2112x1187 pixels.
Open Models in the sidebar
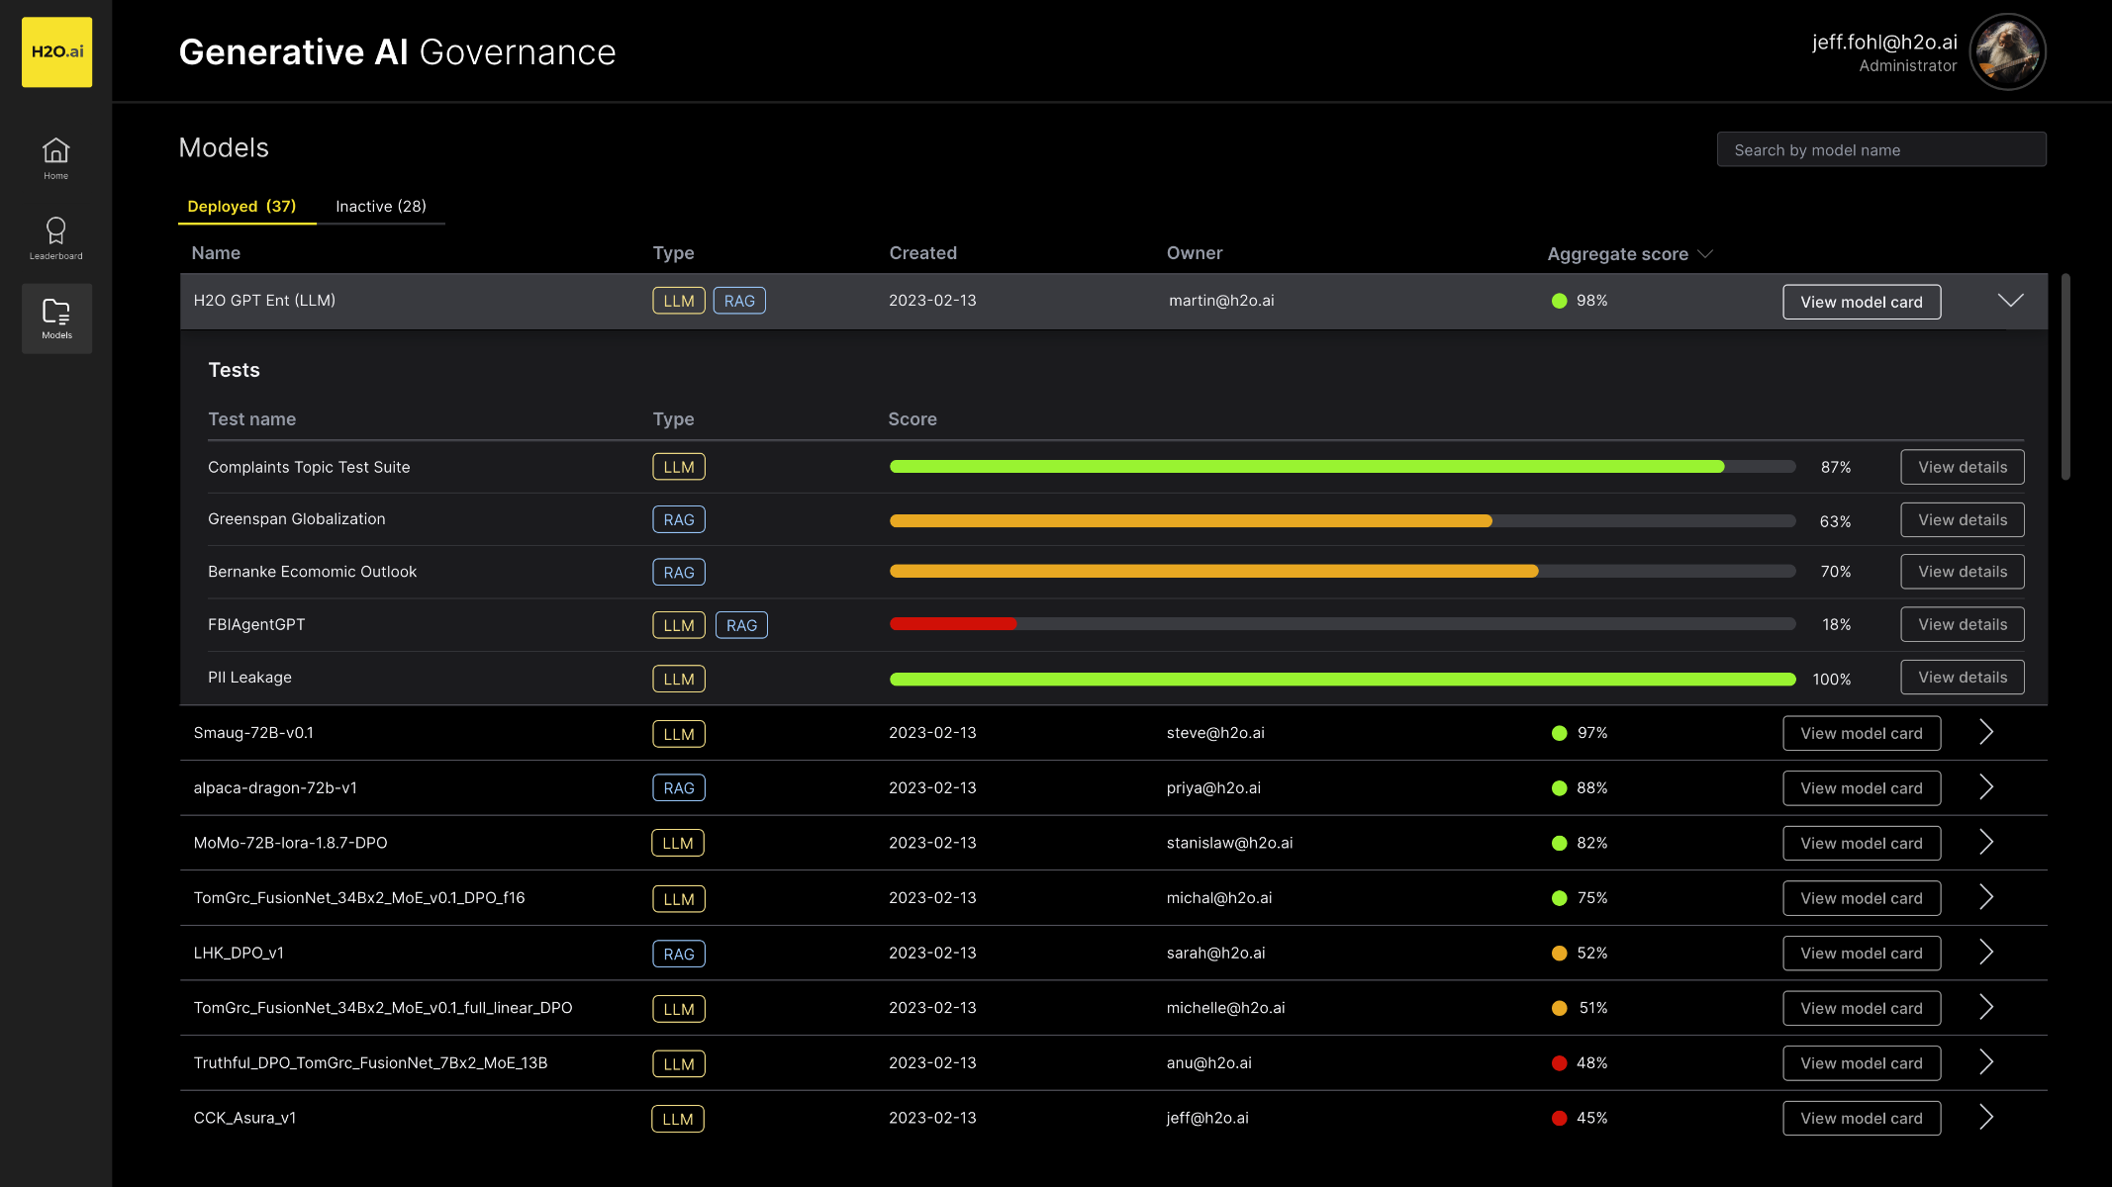point(56,319)
